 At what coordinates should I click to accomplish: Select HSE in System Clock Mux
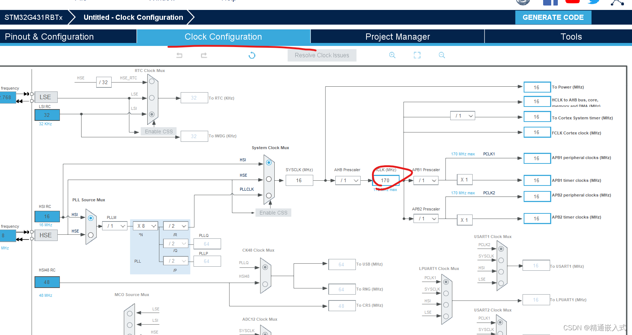tap(269, 179)
